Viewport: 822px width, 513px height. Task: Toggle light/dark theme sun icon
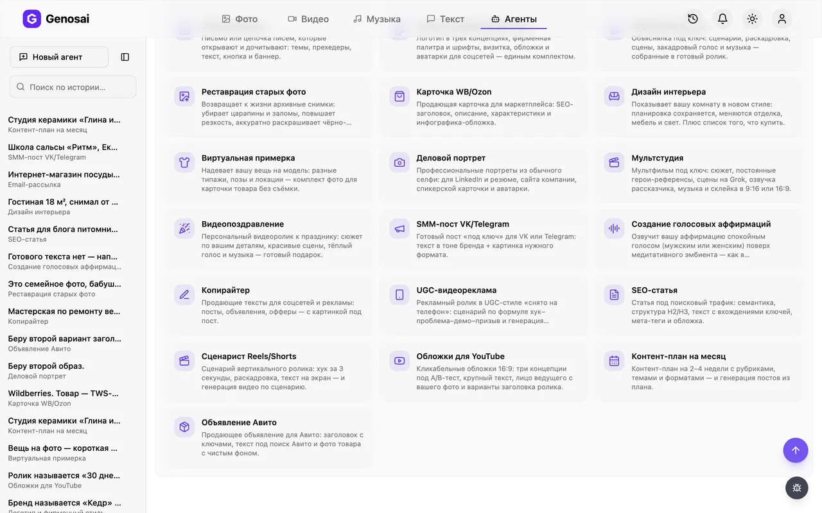[x=752, y=19]
